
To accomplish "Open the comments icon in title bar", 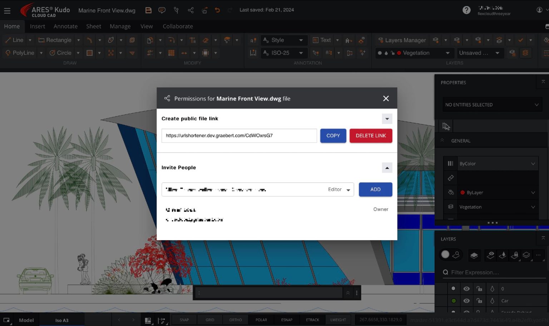I will [x=162, y=10].
